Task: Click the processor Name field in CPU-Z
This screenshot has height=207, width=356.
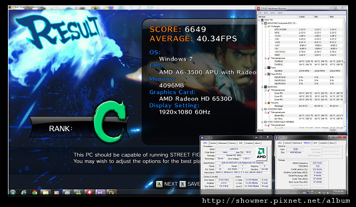Action: (234, 149)
